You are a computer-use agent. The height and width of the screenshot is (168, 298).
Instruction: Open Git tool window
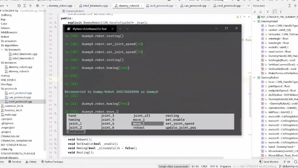click(x=287, y=162)
